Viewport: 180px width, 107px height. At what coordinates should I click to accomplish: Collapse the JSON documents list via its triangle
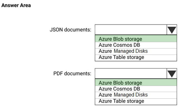pyautogui.click(x=172, y=30)
